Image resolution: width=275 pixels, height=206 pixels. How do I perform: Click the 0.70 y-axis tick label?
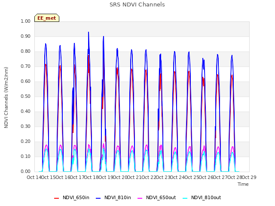point(26,67)
